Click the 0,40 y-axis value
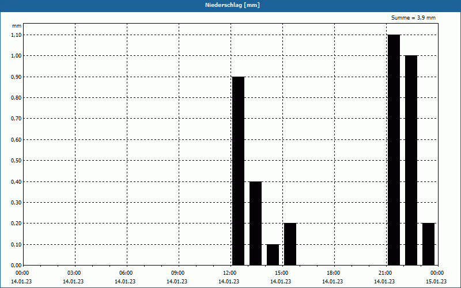This screenshot has height=288, width=461. coord(17,181)
